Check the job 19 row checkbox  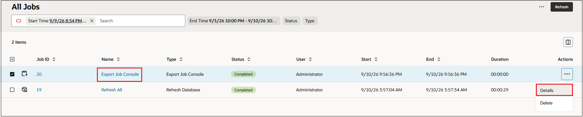(x=12, y=90)
